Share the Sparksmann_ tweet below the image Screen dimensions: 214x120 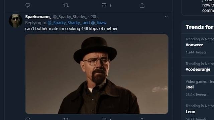pos(142,119)
